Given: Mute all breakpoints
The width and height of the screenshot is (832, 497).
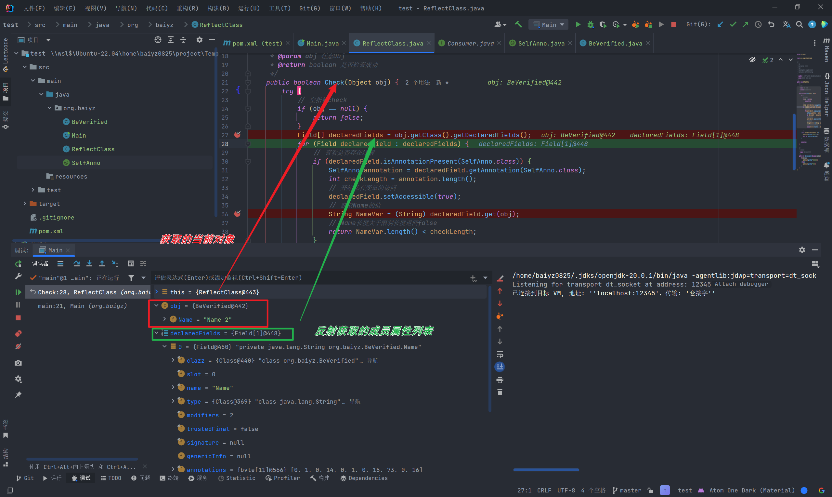Looking at the screenshot, I should coord(19,346).
